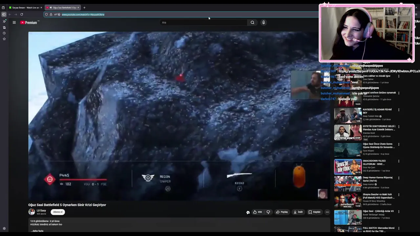Download the video using 'İndir'
The height and width of the screenshot is (236, 420).
pos(298,212)
